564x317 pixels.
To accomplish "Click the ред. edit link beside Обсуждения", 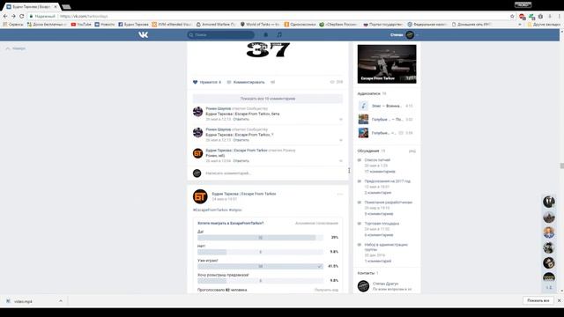I will point(412,151).
